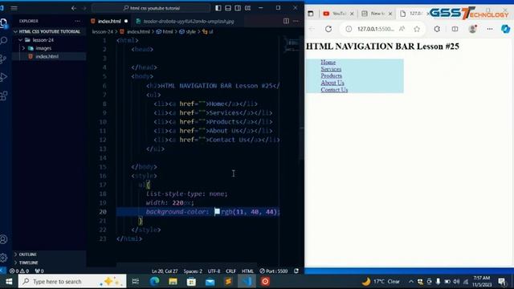This screenshot has height=289, width=514.
Task: Open the Windows Start menu
Action: pos(9,282)
